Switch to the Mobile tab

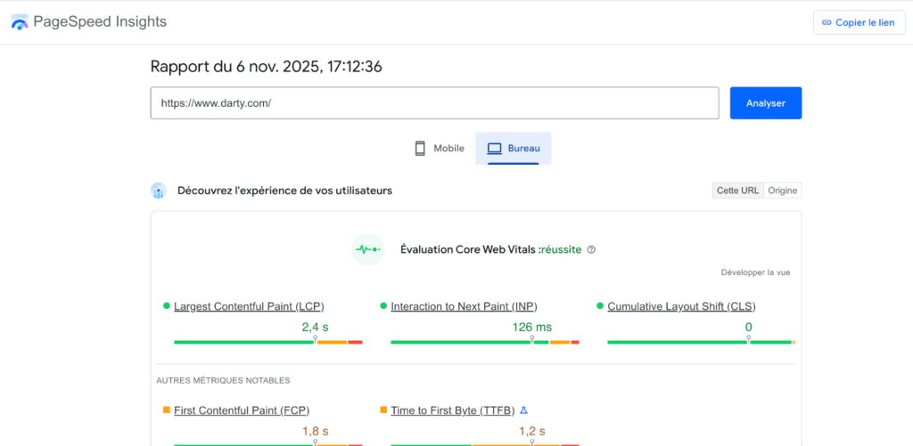pyautogui.click(x=440, y=149)
